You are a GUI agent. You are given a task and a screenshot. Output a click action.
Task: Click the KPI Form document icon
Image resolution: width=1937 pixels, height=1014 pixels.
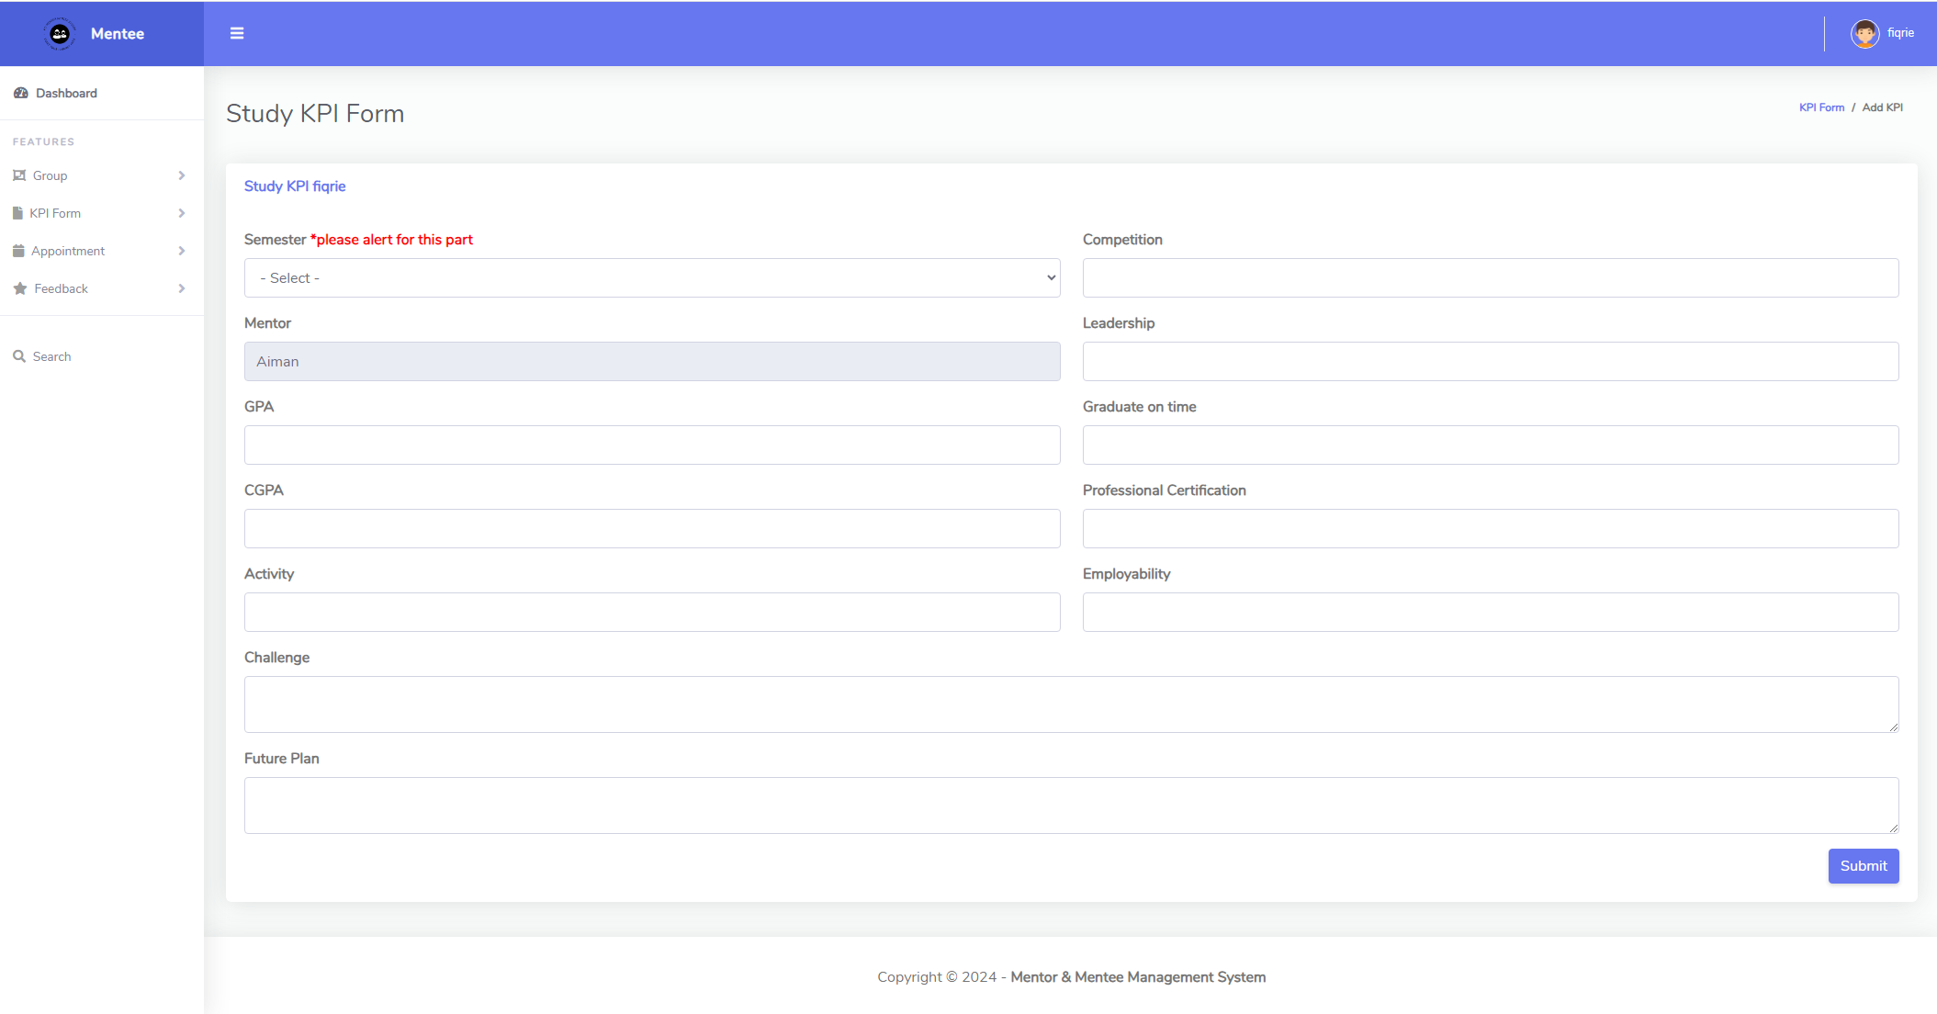17,213
